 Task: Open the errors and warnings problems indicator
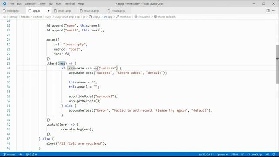[31, 154]
